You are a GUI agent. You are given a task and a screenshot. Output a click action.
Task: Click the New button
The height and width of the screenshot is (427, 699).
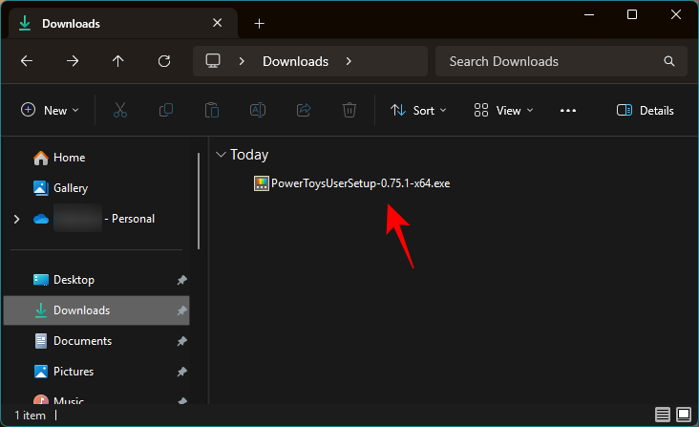pos(51,110)
